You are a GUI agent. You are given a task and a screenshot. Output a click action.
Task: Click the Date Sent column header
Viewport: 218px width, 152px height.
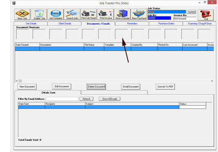click(32, 104)
